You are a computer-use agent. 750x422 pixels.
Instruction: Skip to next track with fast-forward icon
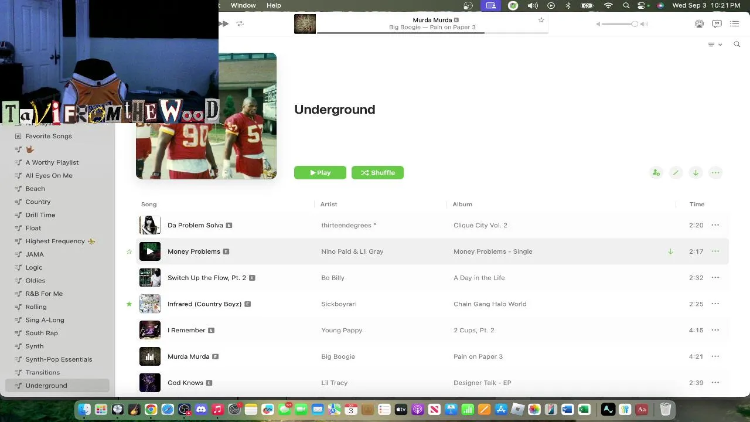224,23
